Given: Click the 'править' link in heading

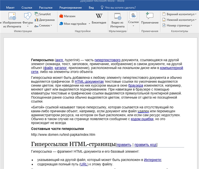Looking at the screenshot, I should pyautogui.click(x=124, y=145).
